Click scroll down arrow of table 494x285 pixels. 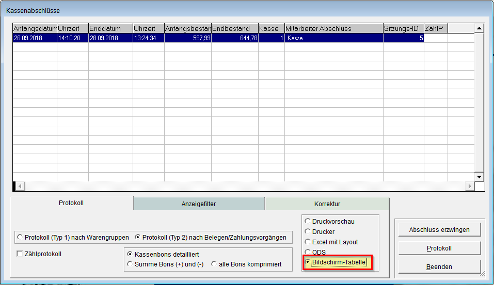pyautogui.click(x=479, y=177)
